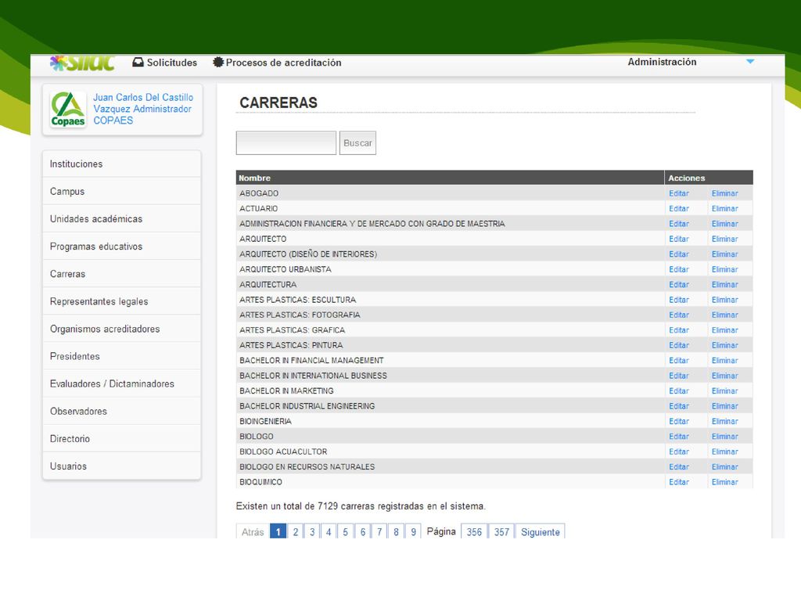
Task: Edit the BIOQUIMICO career
Action: [x=679, y=482]
